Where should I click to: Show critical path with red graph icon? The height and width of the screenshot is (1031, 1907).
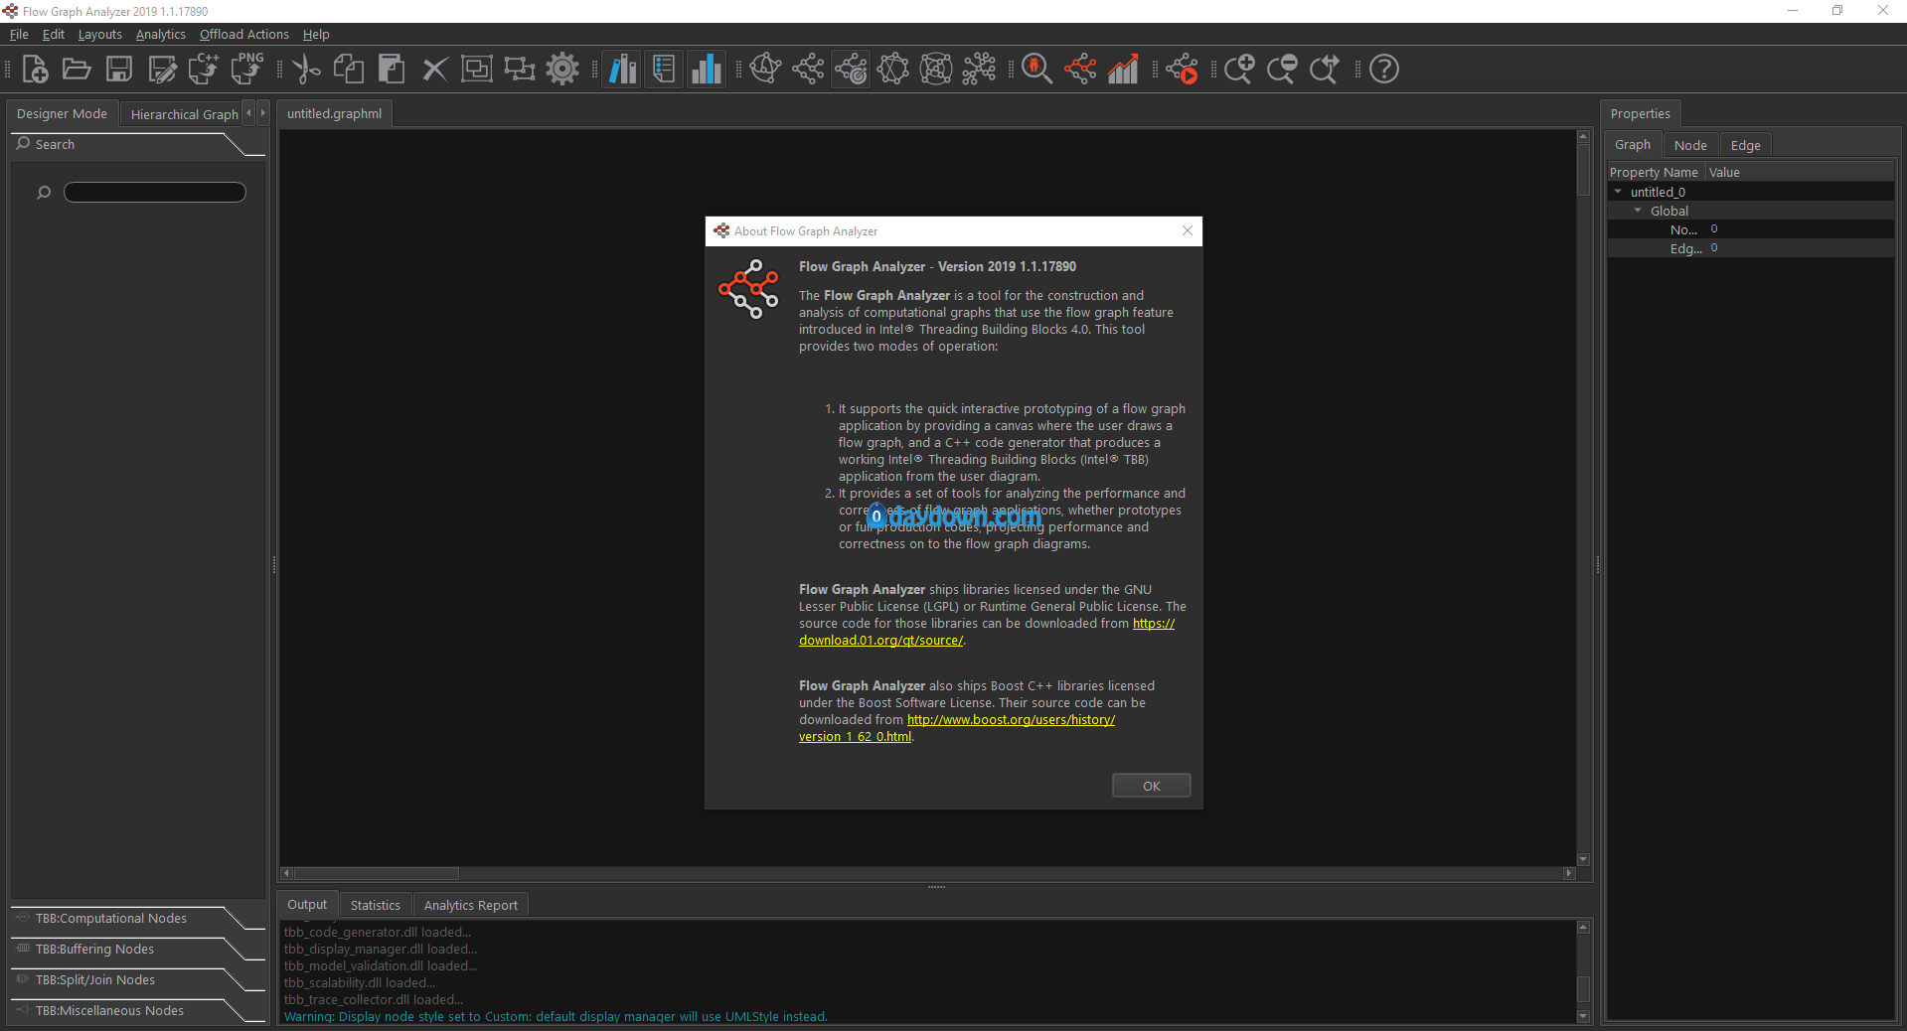click(x=1080, y=70)
